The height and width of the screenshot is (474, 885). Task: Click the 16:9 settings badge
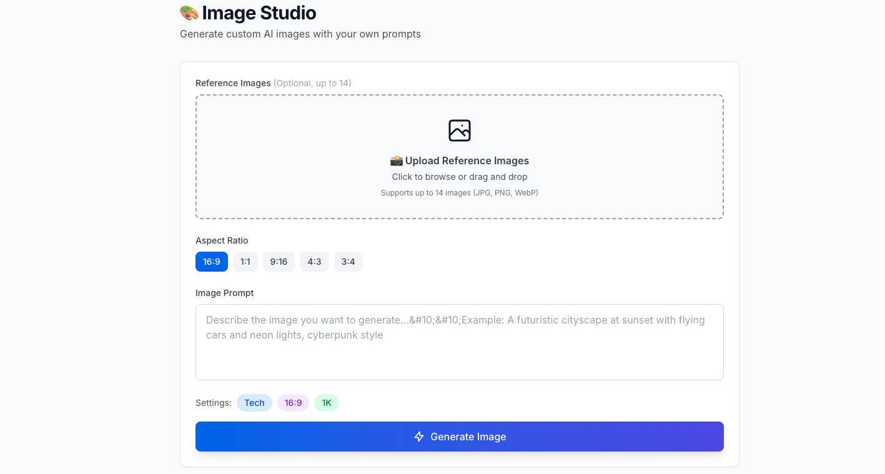293,402
